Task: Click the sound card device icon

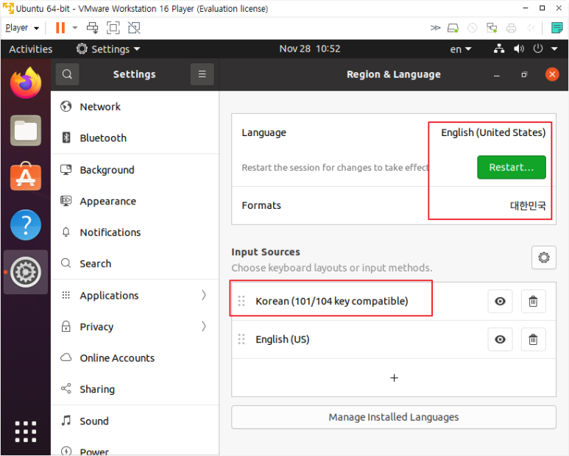Action: [x=531, y=27]
